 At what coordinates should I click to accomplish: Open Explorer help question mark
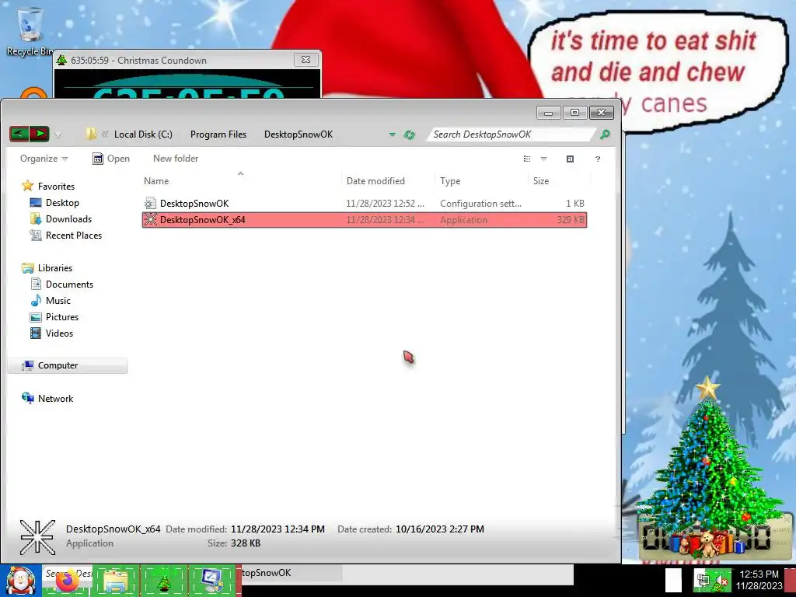598,159
